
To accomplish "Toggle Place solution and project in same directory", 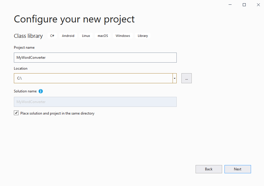I will point(16,113).
